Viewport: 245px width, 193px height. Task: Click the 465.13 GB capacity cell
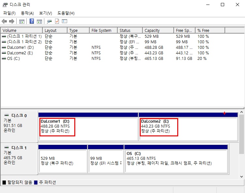[154, 59]
